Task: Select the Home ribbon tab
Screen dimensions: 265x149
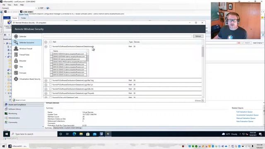Action: click(x=14, y=18)
